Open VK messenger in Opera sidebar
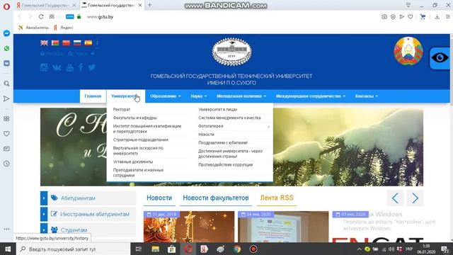This screenshot has width=453, height=255. pos(6,63)
